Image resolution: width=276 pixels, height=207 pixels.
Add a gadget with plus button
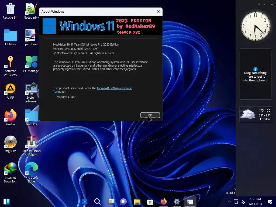coord(272,4)
